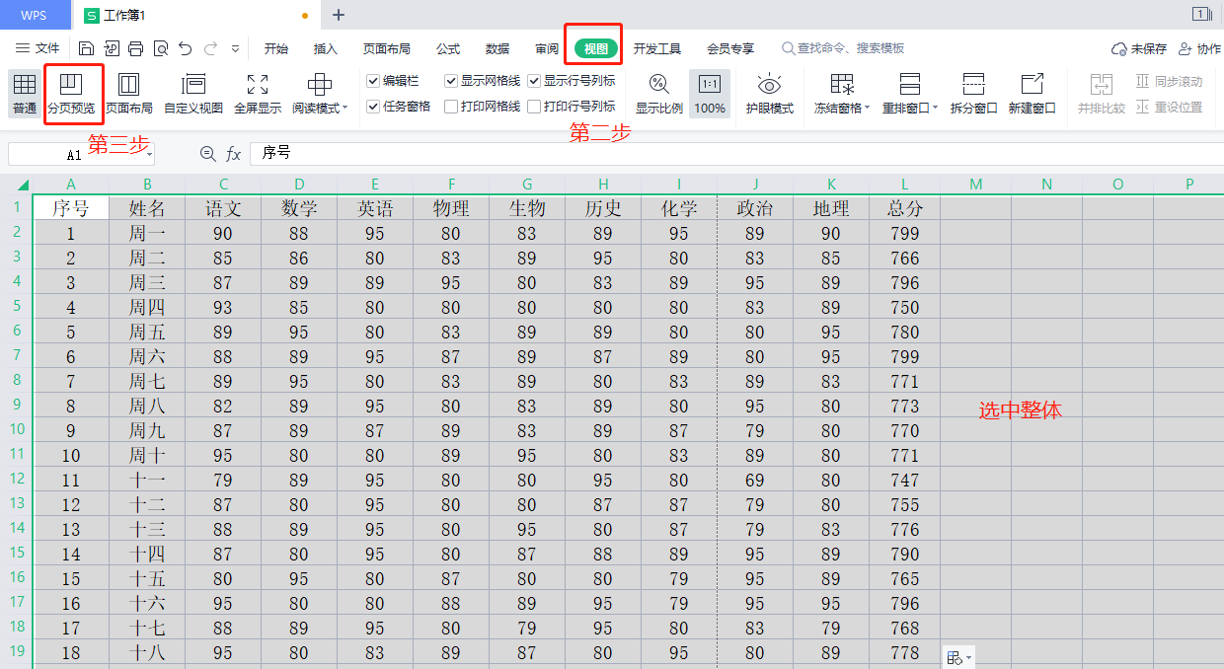Click the undo arrow in quick toolbar
Viewport: 1224px width, 669px height.
[185, 48]
